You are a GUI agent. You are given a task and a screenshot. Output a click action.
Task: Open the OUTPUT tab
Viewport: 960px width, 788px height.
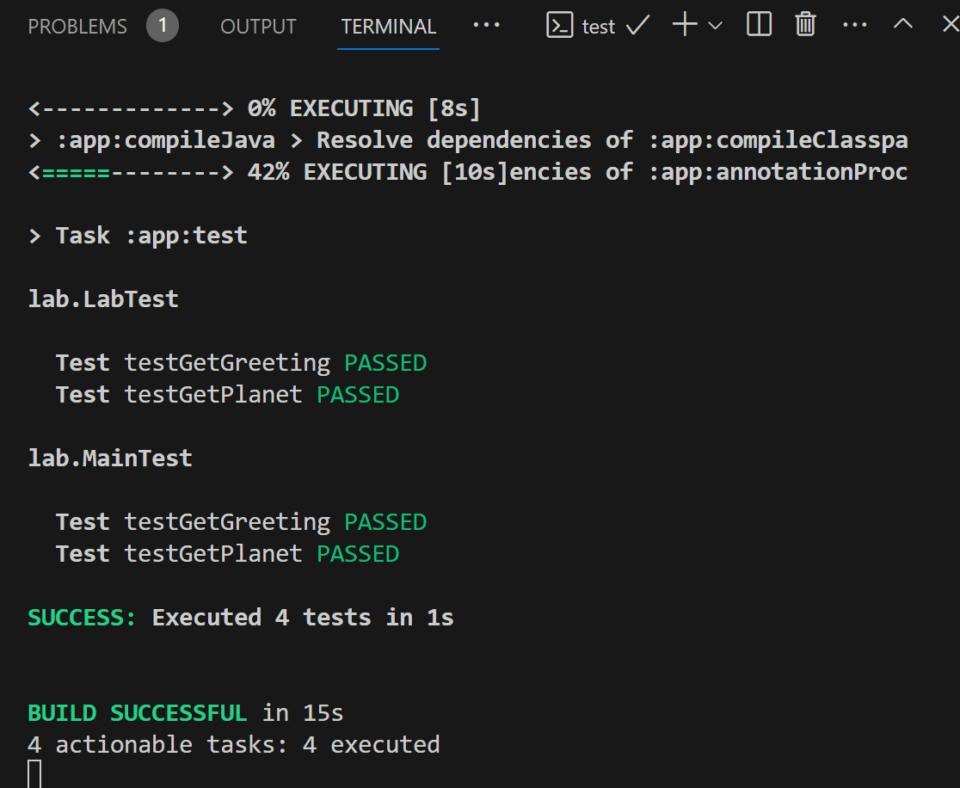coord(258,27)
